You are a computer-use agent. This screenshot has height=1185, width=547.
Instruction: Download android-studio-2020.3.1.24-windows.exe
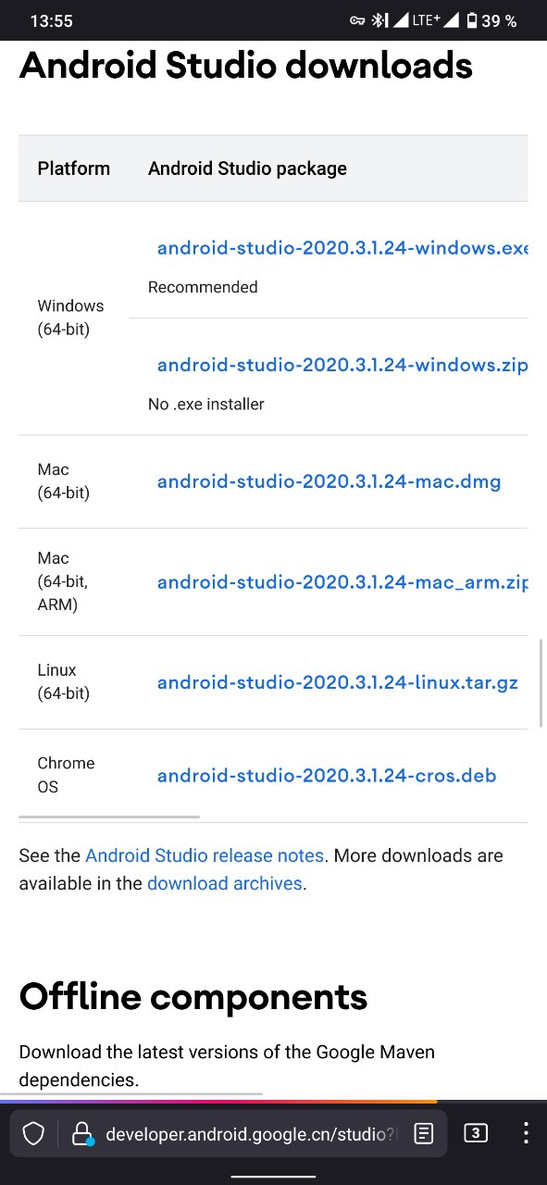tap(342, 248)
